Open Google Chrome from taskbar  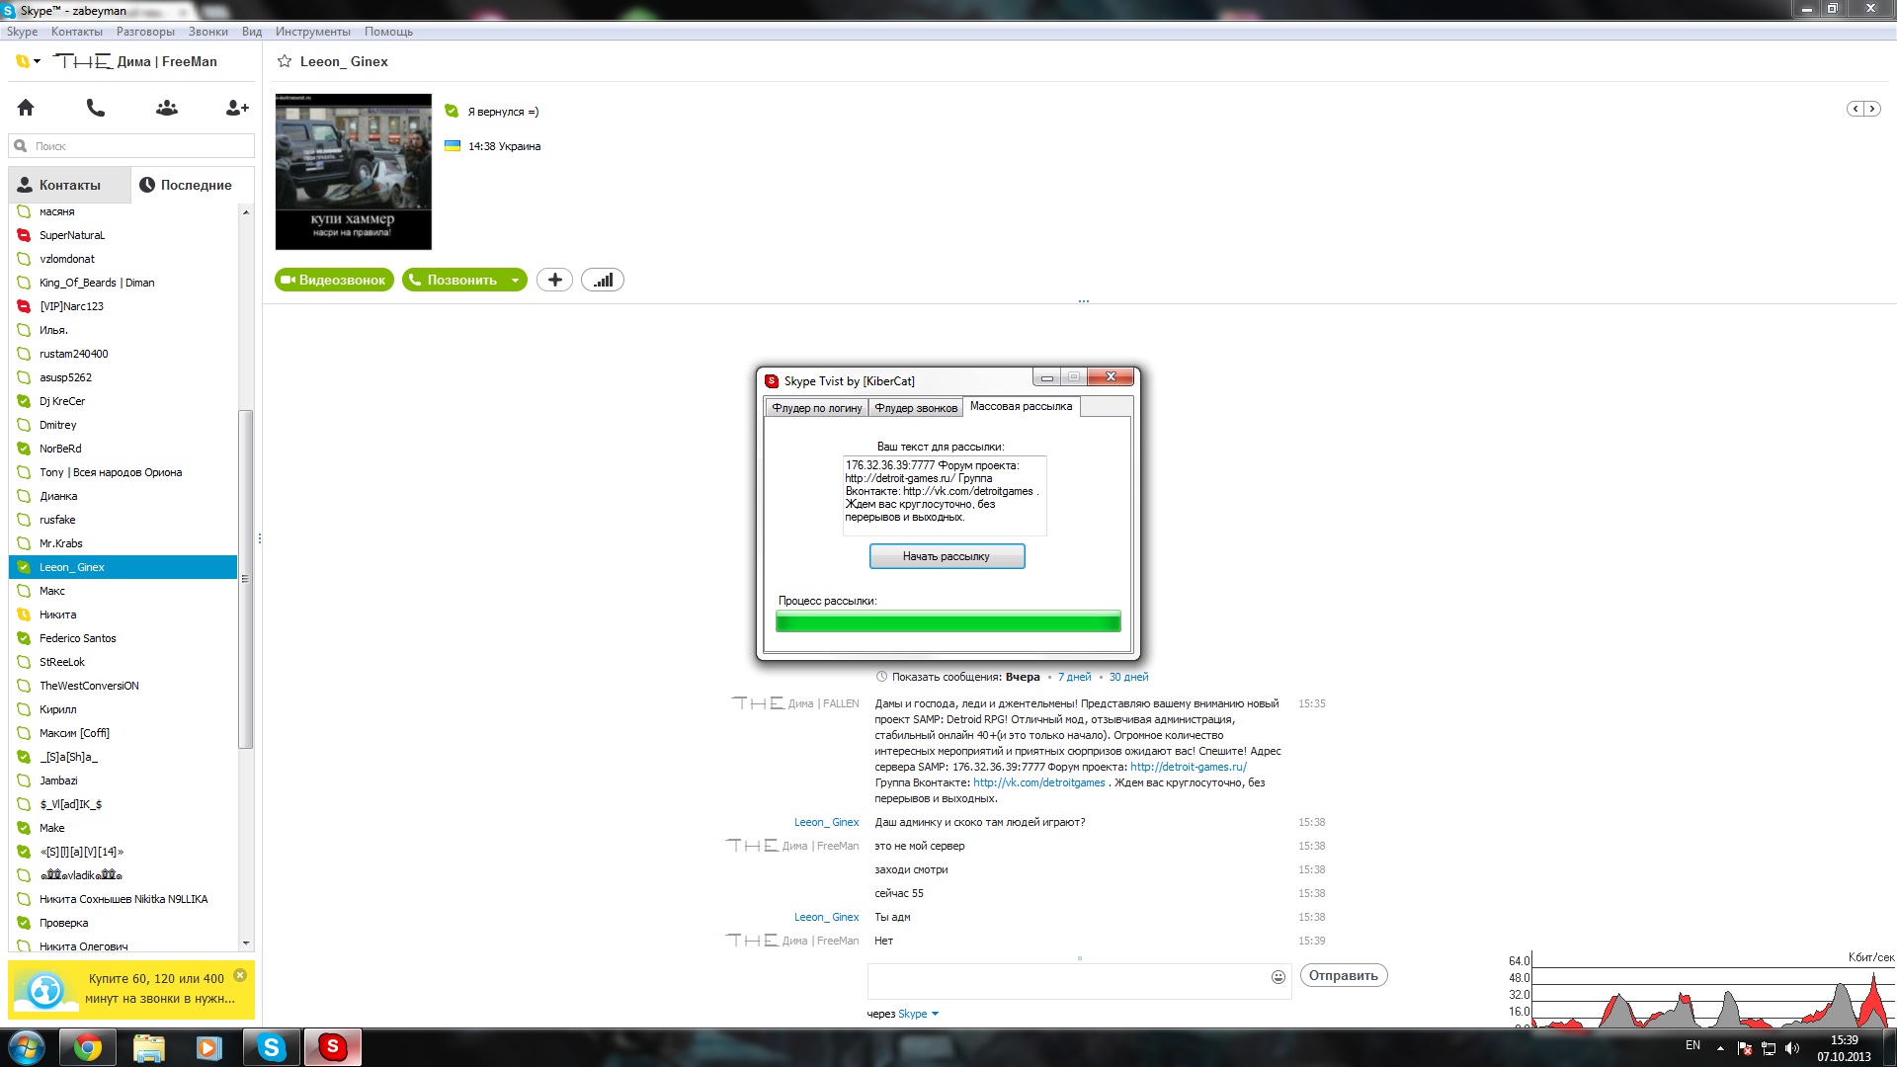pyautogui.click(x=88, y=1047)
